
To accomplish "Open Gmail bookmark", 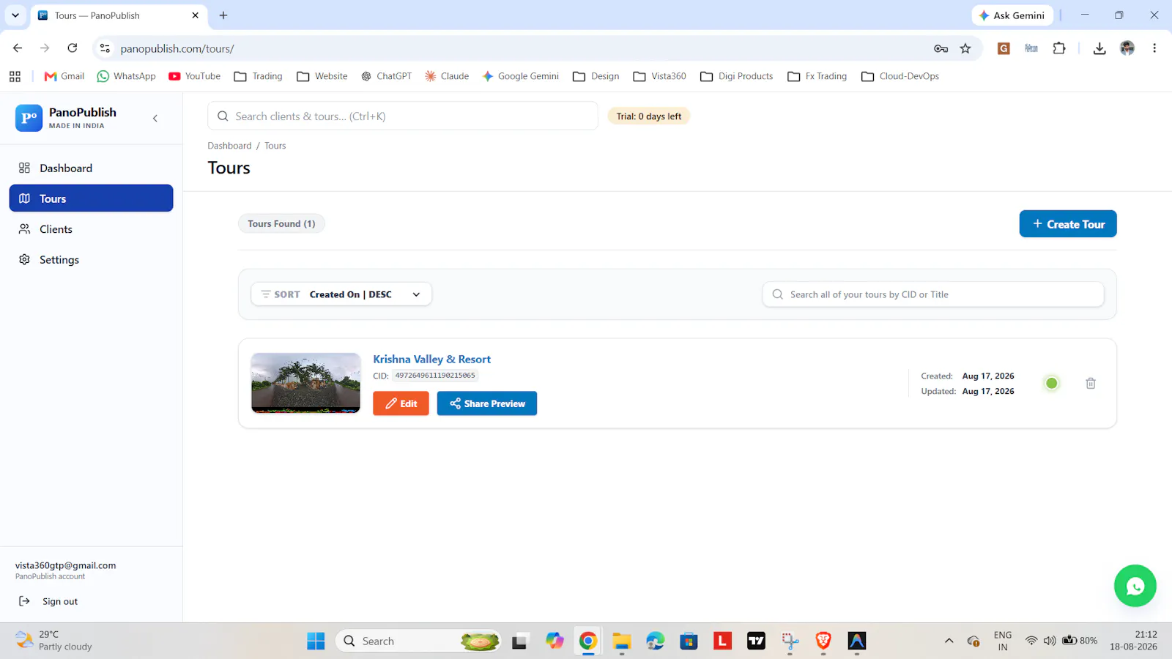I will tap(64, 76).
